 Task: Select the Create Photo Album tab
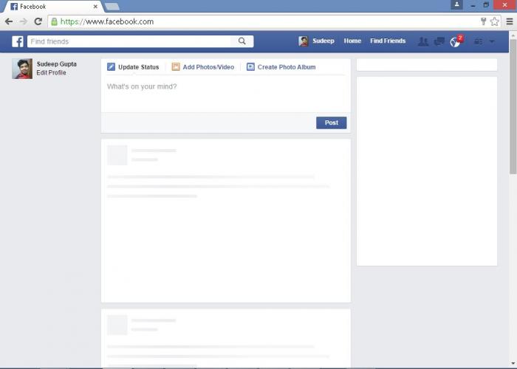point(281,67)
